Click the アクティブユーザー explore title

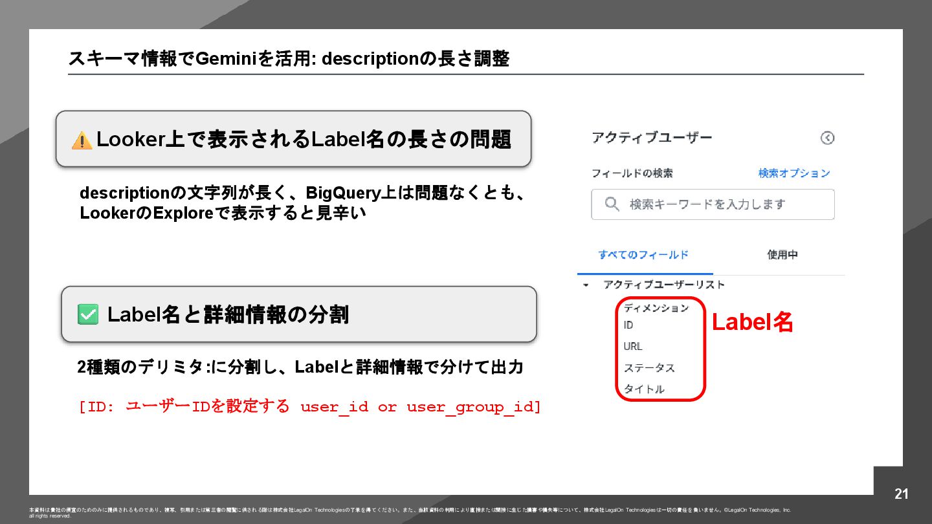coord(652,138)
